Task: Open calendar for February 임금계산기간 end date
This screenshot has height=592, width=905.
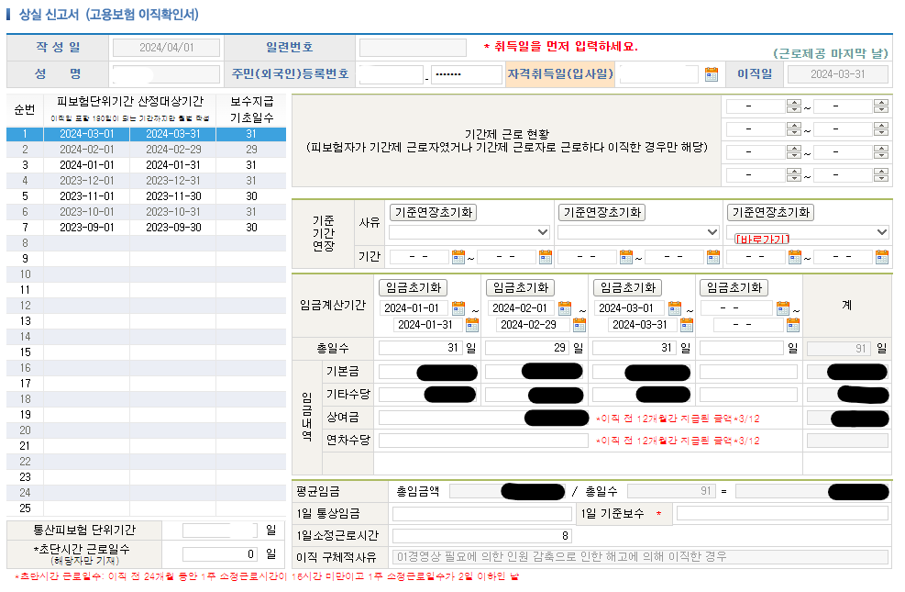Action: (x=577, y=326)
